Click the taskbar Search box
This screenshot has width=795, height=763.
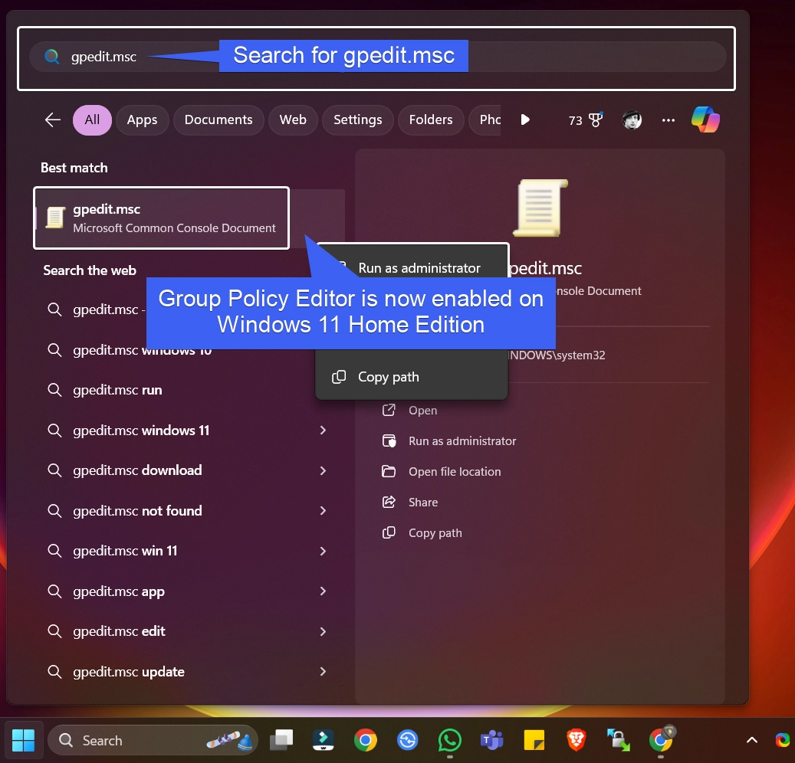[x=153, y=741]
